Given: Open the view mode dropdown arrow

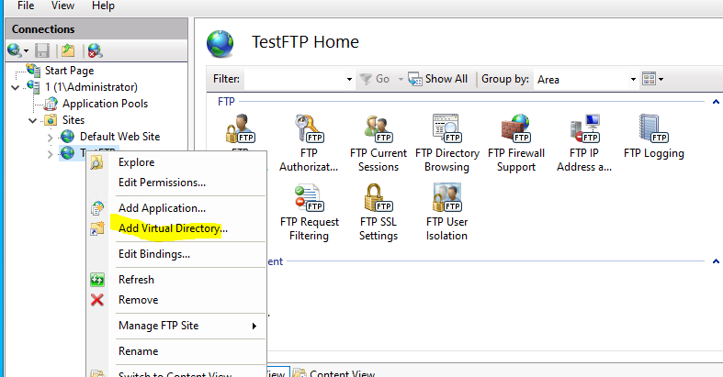Looking at the screenshot, I should pos(661,80).
